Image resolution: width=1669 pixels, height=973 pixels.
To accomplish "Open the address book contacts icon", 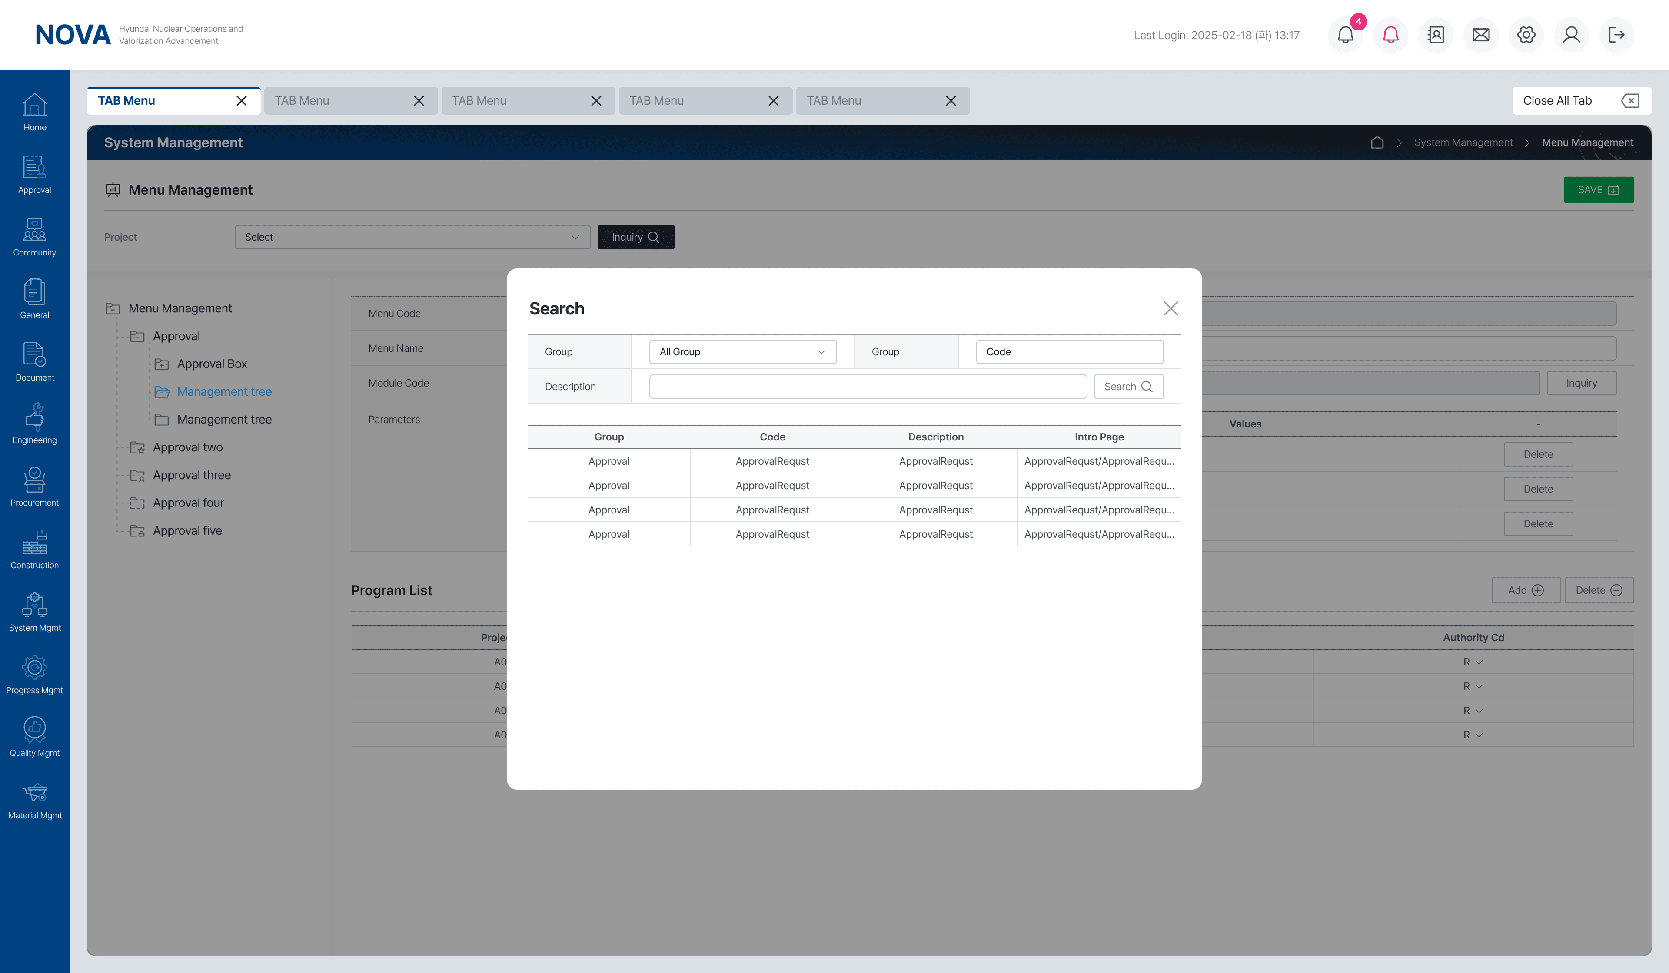I will [x=1435, y=34].
